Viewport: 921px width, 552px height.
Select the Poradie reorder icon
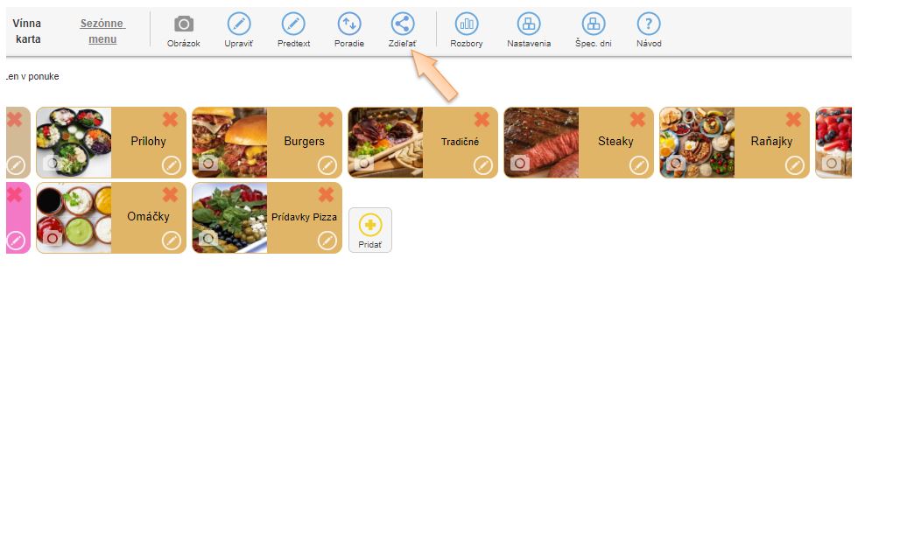point(349,24)
